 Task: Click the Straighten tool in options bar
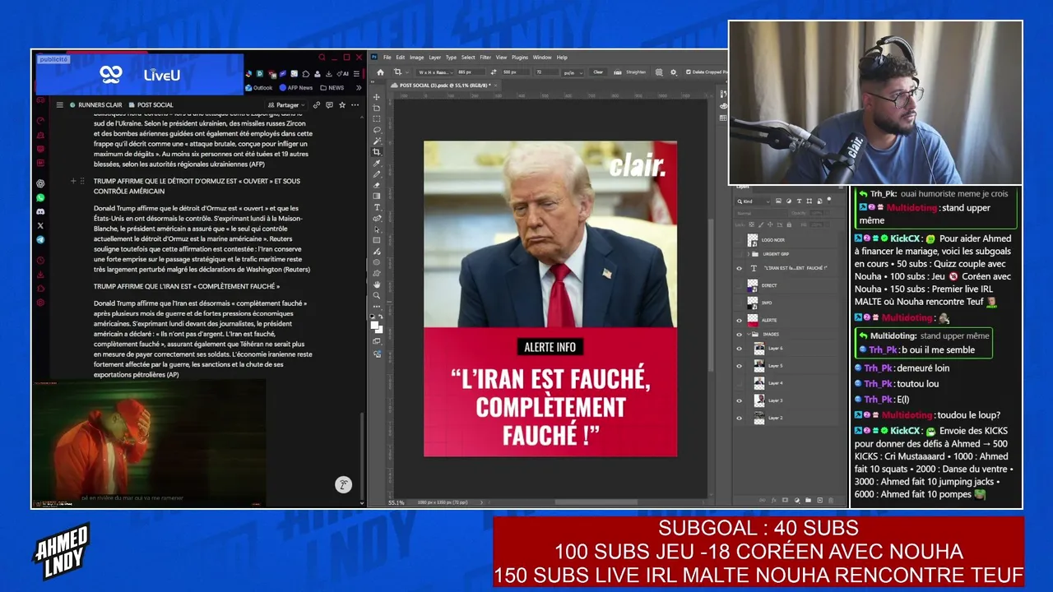pos(631,72)
